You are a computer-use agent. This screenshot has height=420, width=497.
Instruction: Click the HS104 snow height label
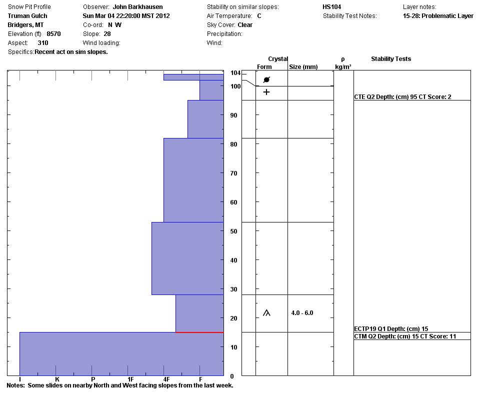click(331, 7)
